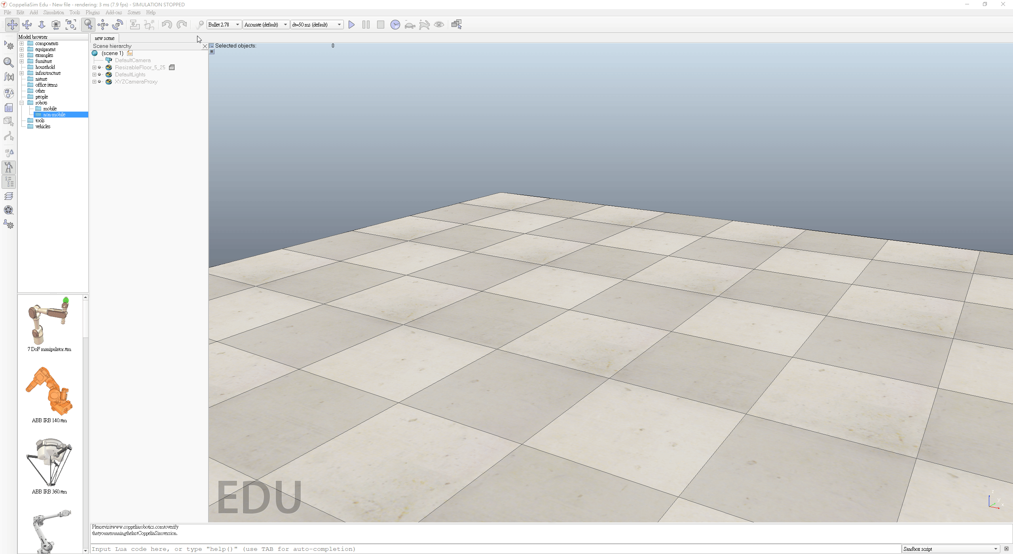Slow down simulation with turtle icon
This screenshot has height=554, width=1013.
[x=410, y=25]
